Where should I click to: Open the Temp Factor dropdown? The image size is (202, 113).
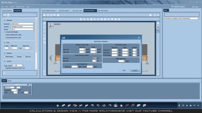pos(18,65)
